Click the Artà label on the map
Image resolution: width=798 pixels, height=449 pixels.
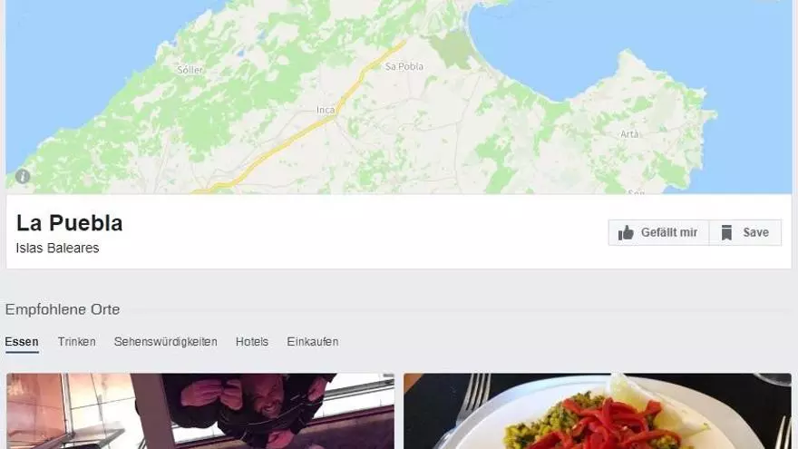click(629, 134)
